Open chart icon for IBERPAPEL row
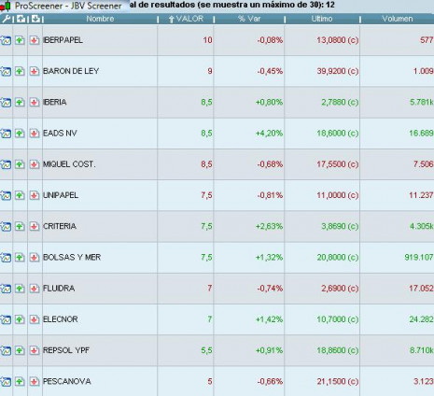This screenshot has width=434, height=396. 6,40
